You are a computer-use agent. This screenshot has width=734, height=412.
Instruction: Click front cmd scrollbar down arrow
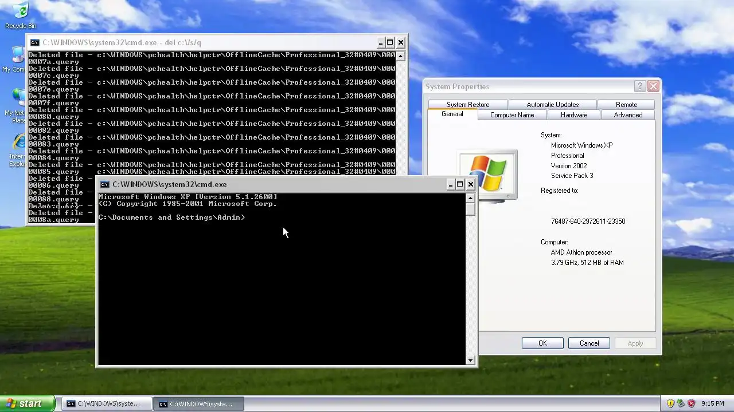click(470, 360)
